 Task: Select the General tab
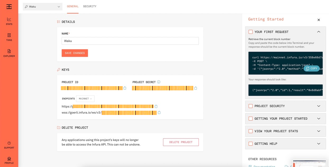pos(73,6)
